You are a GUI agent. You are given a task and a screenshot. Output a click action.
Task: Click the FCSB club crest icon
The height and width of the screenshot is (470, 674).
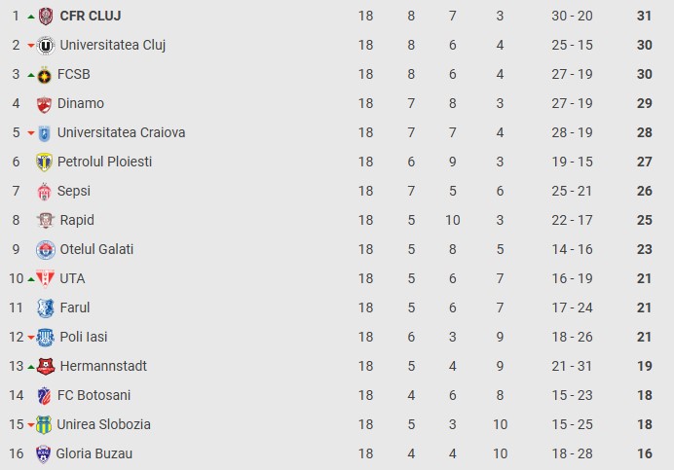coord(45,74)
